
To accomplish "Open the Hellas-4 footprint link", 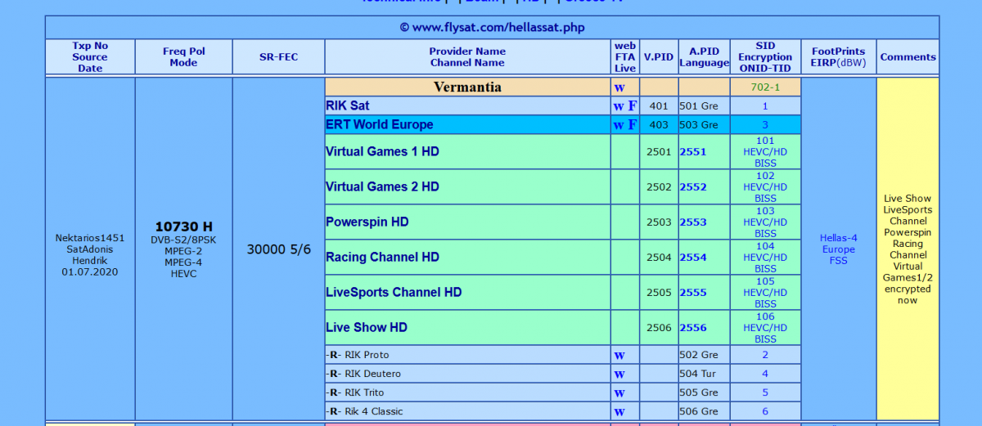I will coord(837,238).
